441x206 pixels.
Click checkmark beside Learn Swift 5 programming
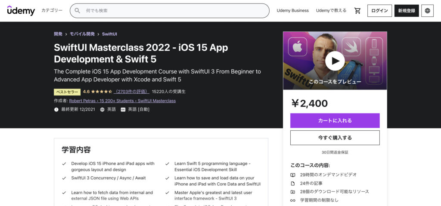coord(168,163)
